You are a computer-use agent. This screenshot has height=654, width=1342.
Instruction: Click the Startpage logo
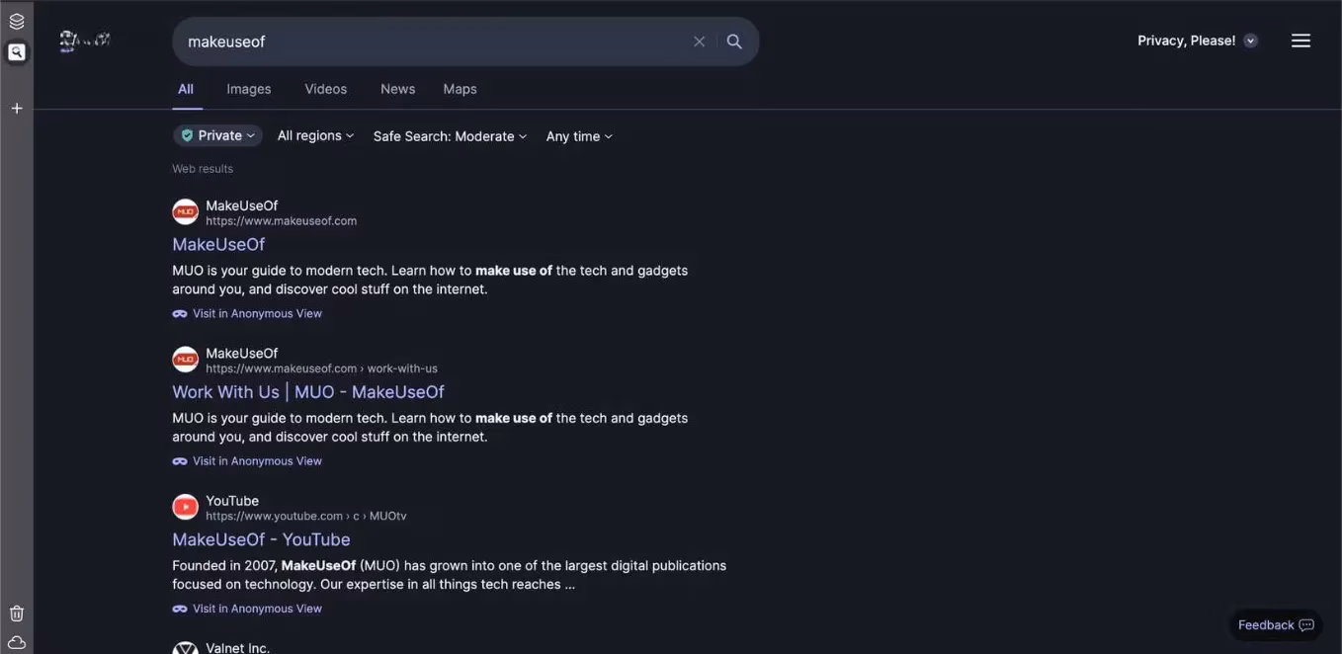[85, 41]
